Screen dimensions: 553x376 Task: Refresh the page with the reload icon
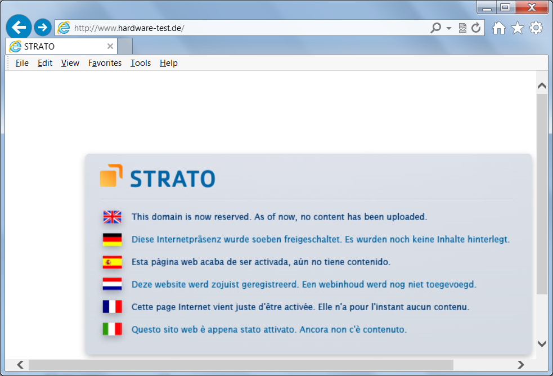pos(476,28)
